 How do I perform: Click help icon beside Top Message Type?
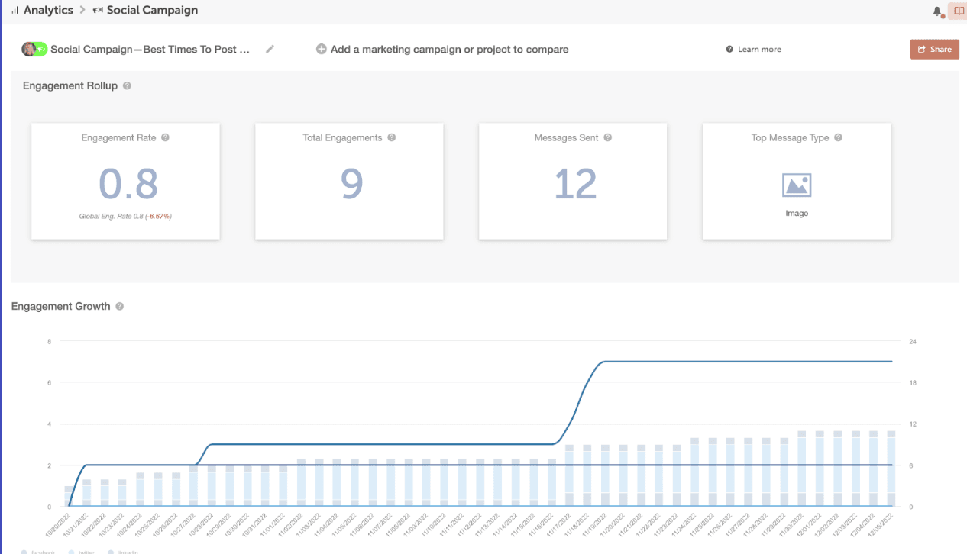[838, 138]
